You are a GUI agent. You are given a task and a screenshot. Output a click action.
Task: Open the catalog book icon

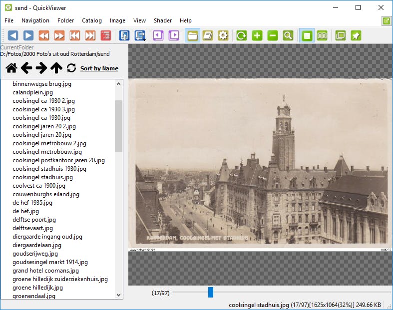tap(208, 35)
